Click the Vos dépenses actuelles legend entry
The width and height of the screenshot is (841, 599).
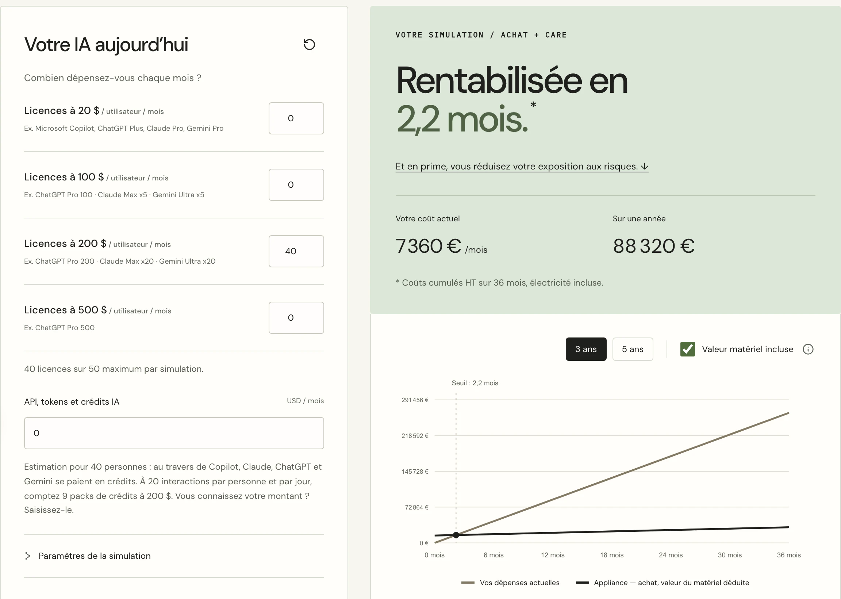(x=510, y=583)
